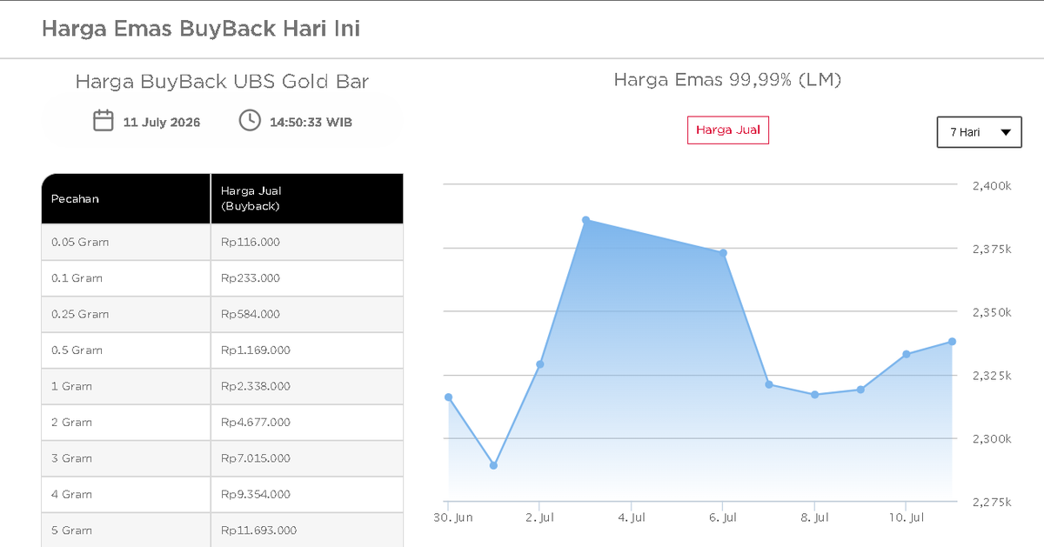Image resolution: width=1044 pixels, height=547 pixels.
Task: Select the Rp2.338.000 price cell
Action: (x=307, y=386)
